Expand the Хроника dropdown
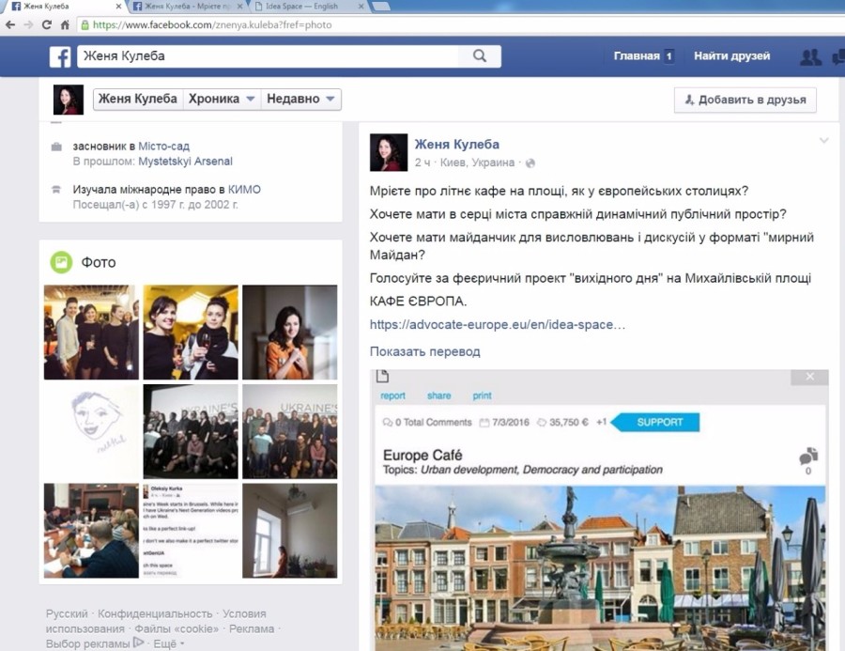The image size is (845, 651). tap(223, 100)
